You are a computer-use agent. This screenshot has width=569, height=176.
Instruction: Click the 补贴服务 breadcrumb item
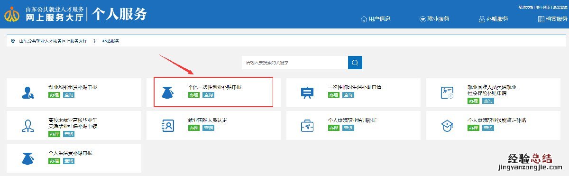coord(110,41)
